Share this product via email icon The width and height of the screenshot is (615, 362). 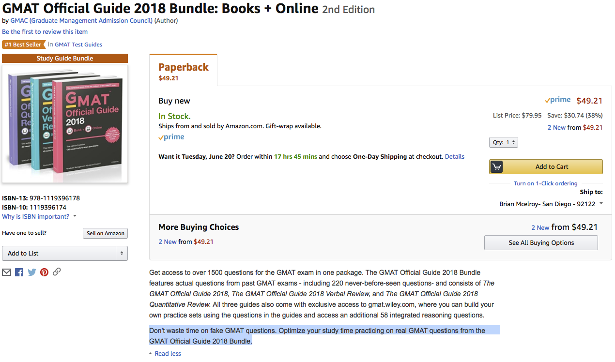6,272
